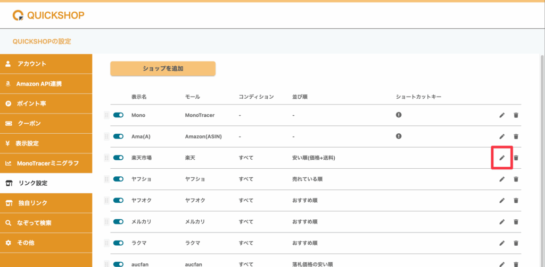Toggle the ヤフオク shop switch
This screenshot has height=267, width=545.
[x=119, y=201]
